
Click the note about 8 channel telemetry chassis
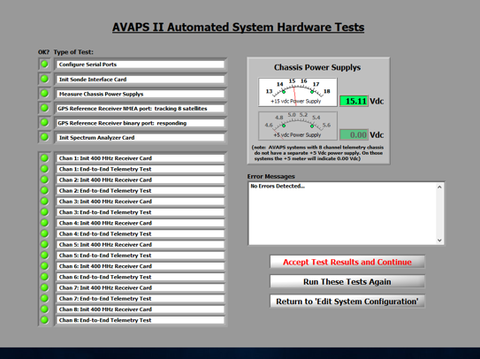point(317,153)
